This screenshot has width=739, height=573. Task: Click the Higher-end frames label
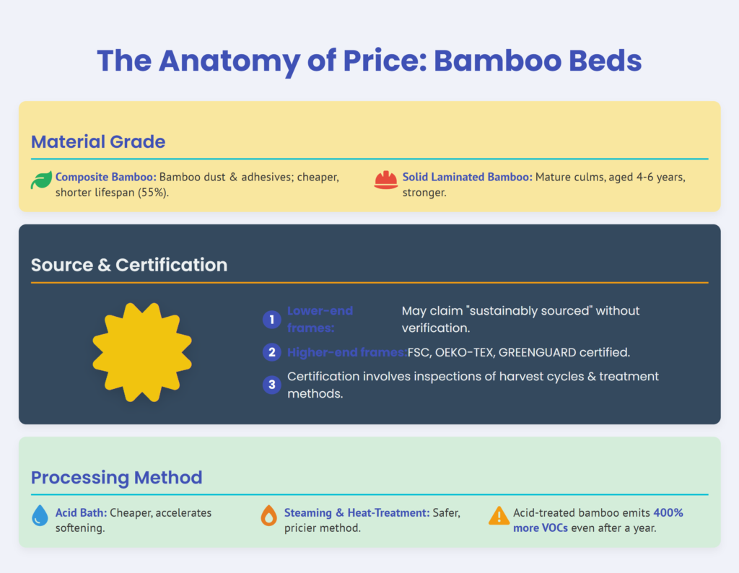[346, 352]
